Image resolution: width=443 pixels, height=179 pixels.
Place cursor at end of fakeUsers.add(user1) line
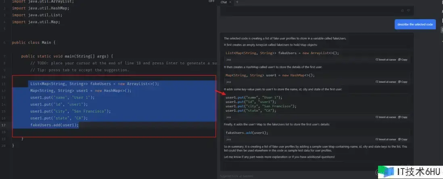(79, 125)
